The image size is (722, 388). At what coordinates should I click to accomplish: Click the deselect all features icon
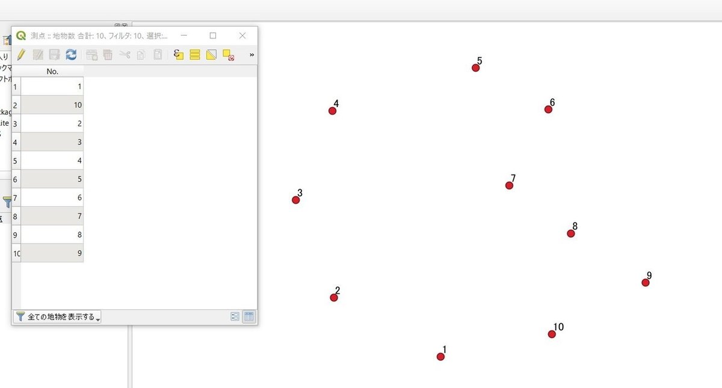coord(228,55)
